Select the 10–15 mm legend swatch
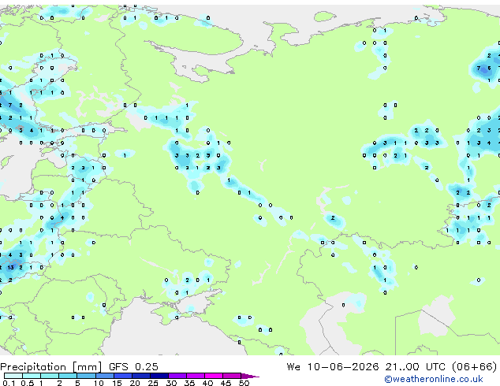Image resolution: width=500 pixels, height=386 pixels. (105, 376)
